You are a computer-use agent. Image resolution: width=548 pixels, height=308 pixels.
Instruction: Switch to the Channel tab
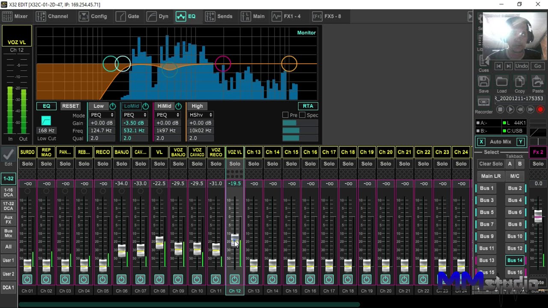click(52, 16)
